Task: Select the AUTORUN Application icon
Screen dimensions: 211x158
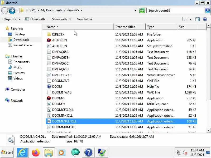Action: 49,40
